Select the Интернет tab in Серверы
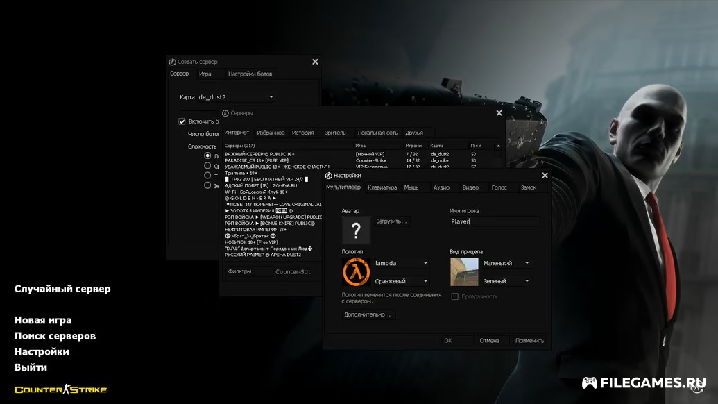 point(237,133)
